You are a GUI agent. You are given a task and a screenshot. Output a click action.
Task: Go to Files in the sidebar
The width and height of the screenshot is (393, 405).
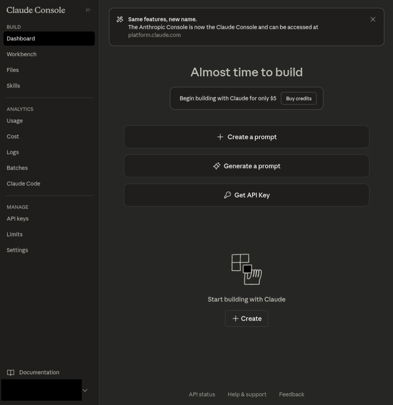tap(13, 70)
